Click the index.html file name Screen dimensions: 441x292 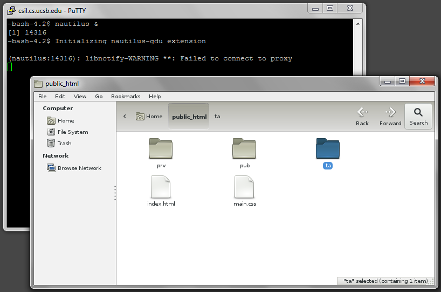pyautogui.click(x=161, y=203)
